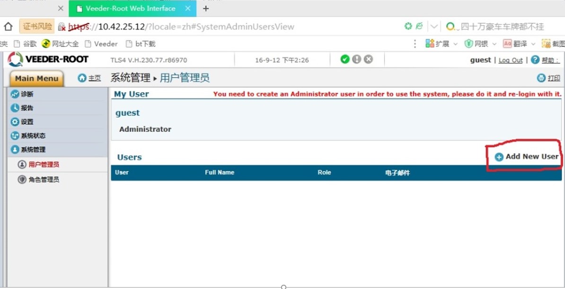This screenshot has height=289, width=565.
Task: Open the 帮助 help icon
Action: (535, 60)
